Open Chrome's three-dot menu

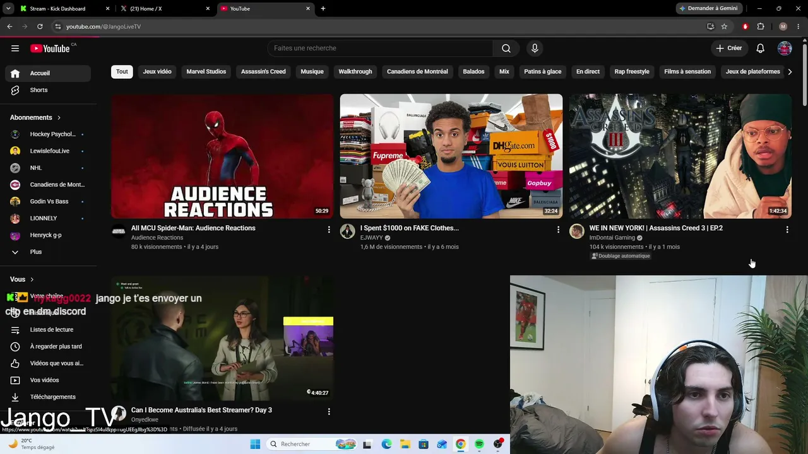click(x=799, y=26)
